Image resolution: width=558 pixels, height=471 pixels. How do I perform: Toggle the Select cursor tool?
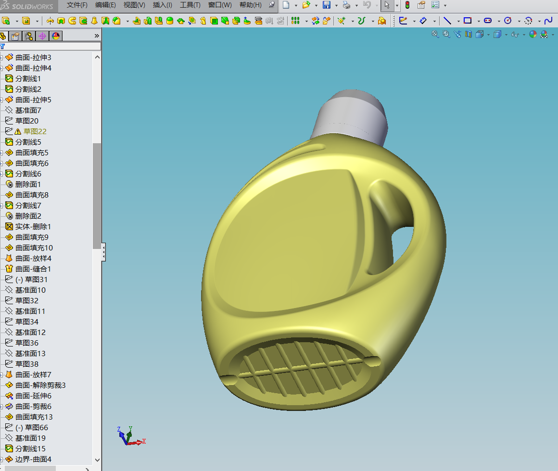coord(387,5)
